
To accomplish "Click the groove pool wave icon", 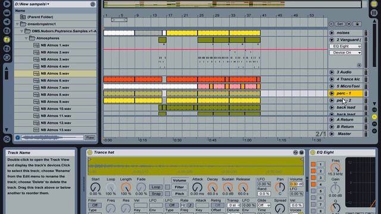I will tap(7, 139).
